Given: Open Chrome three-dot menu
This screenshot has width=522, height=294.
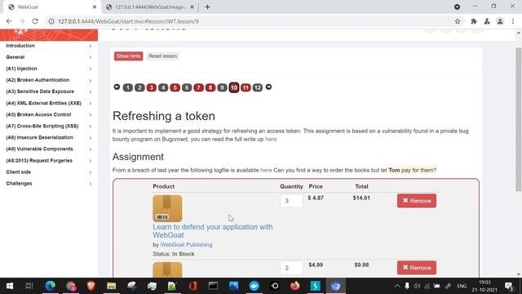Looking at the screenshot, I should coord(513,21).
